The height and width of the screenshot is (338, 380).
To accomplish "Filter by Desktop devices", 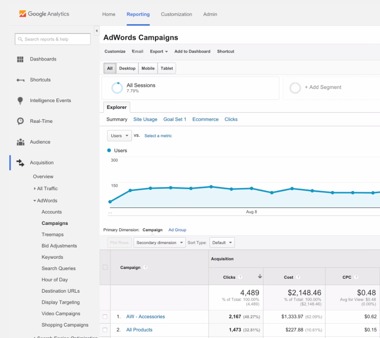I will click(127, 69).
